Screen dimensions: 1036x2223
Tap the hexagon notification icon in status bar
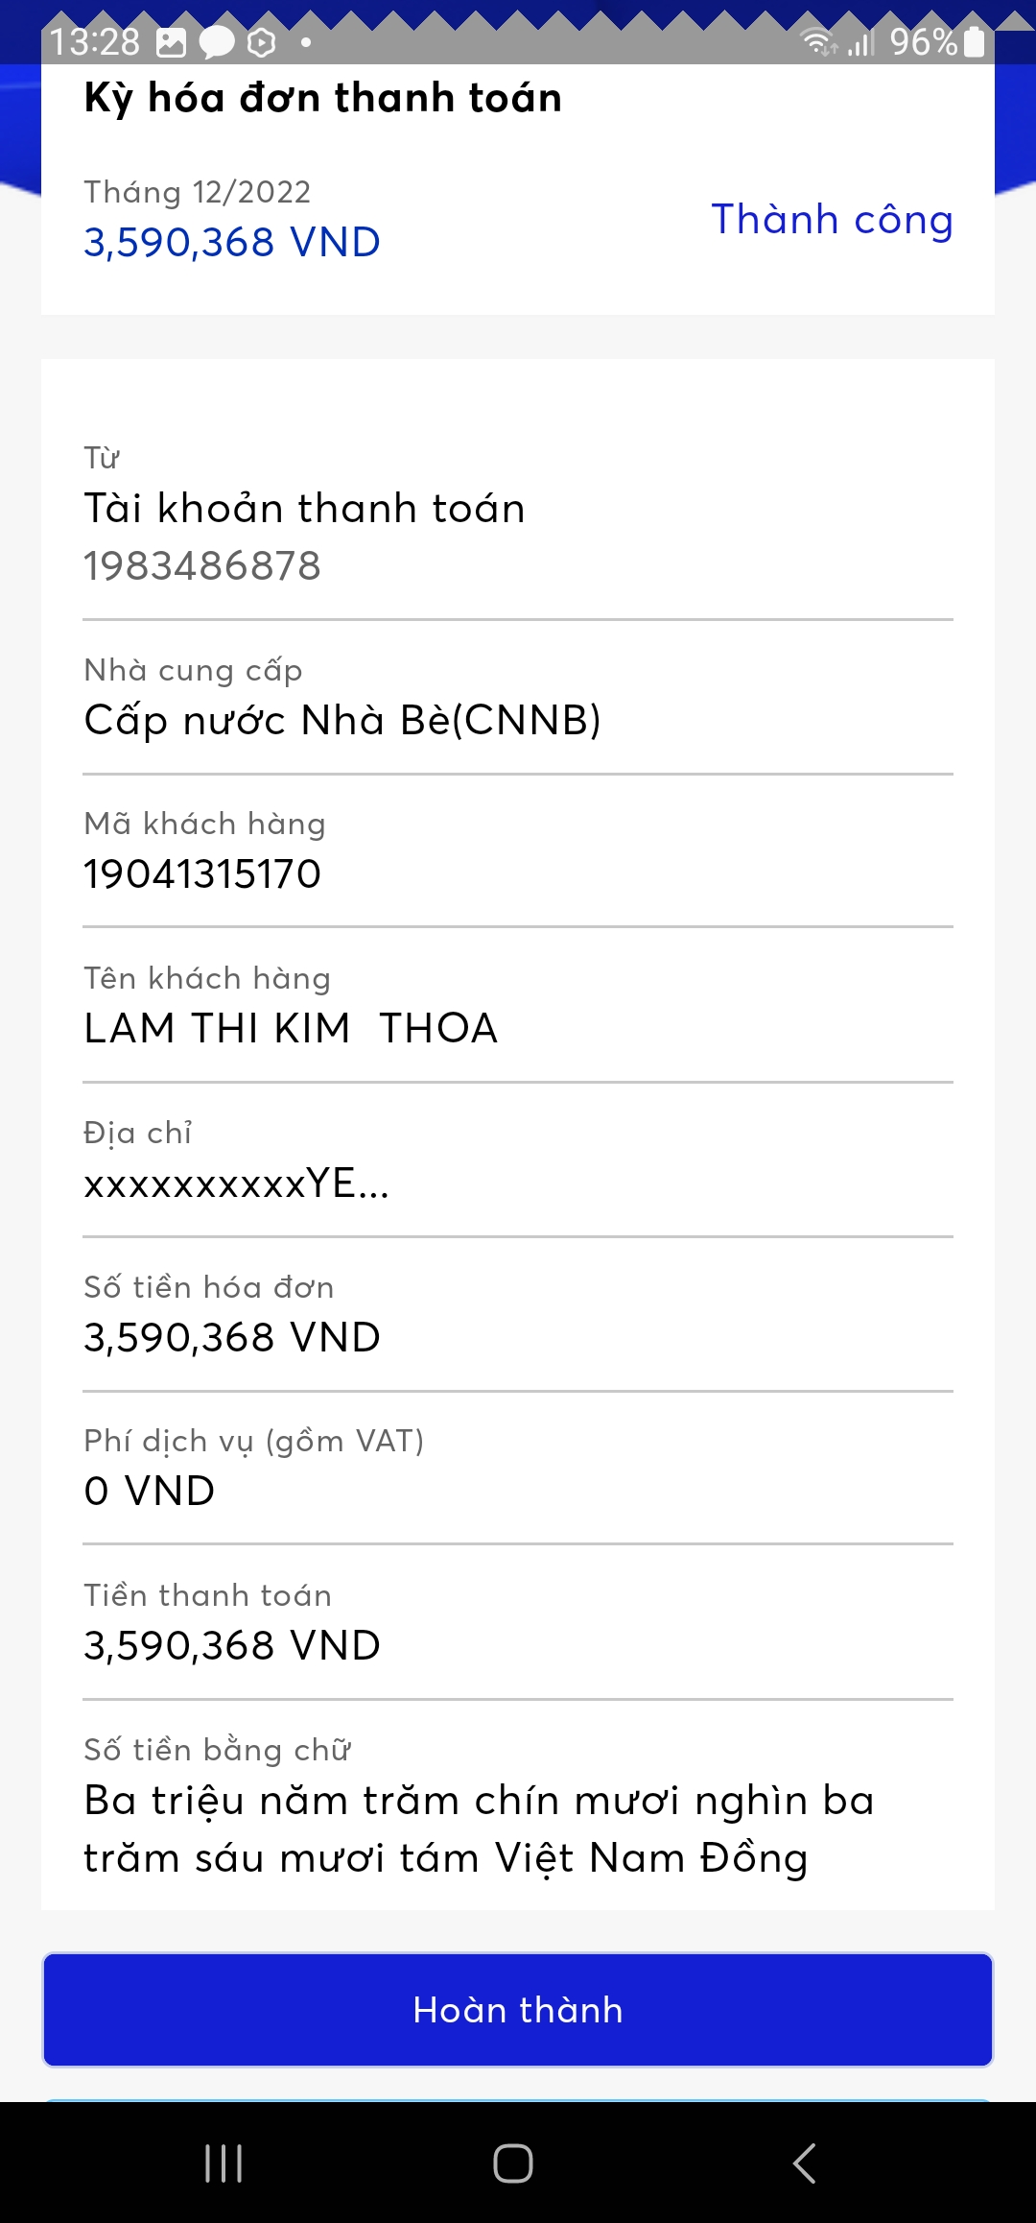click(x=261, y=41)
